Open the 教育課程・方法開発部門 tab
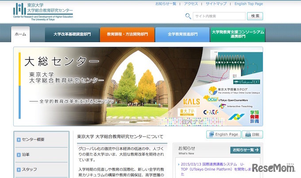Viewport: 301px width, 178px height. (127, 34)
